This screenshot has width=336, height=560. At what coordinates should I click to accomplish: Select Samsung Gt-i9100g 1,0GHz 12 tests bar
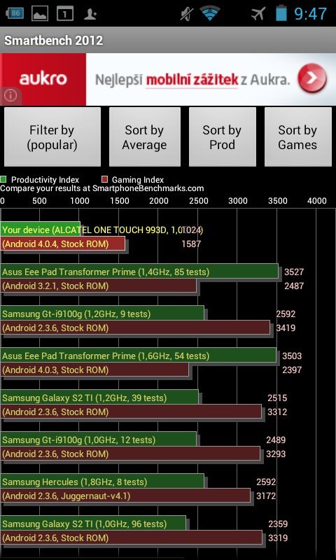(98, 440)
